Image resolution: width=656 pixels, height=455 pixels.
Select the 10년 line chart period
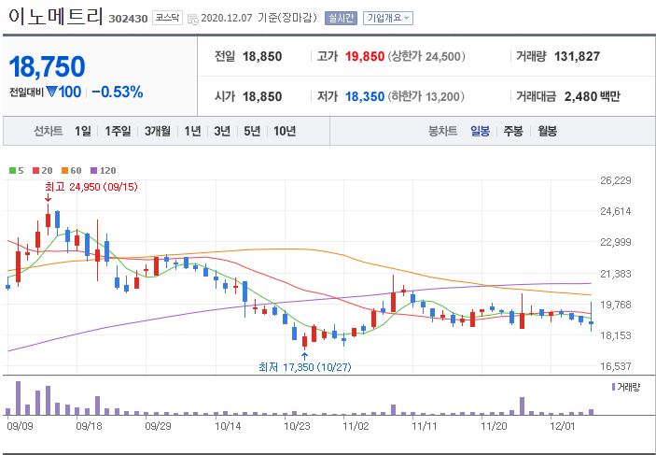click(285, 131)
